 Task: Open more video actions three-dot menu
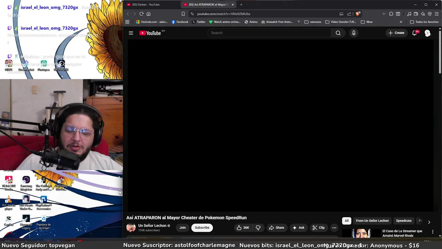click(334, 228)
